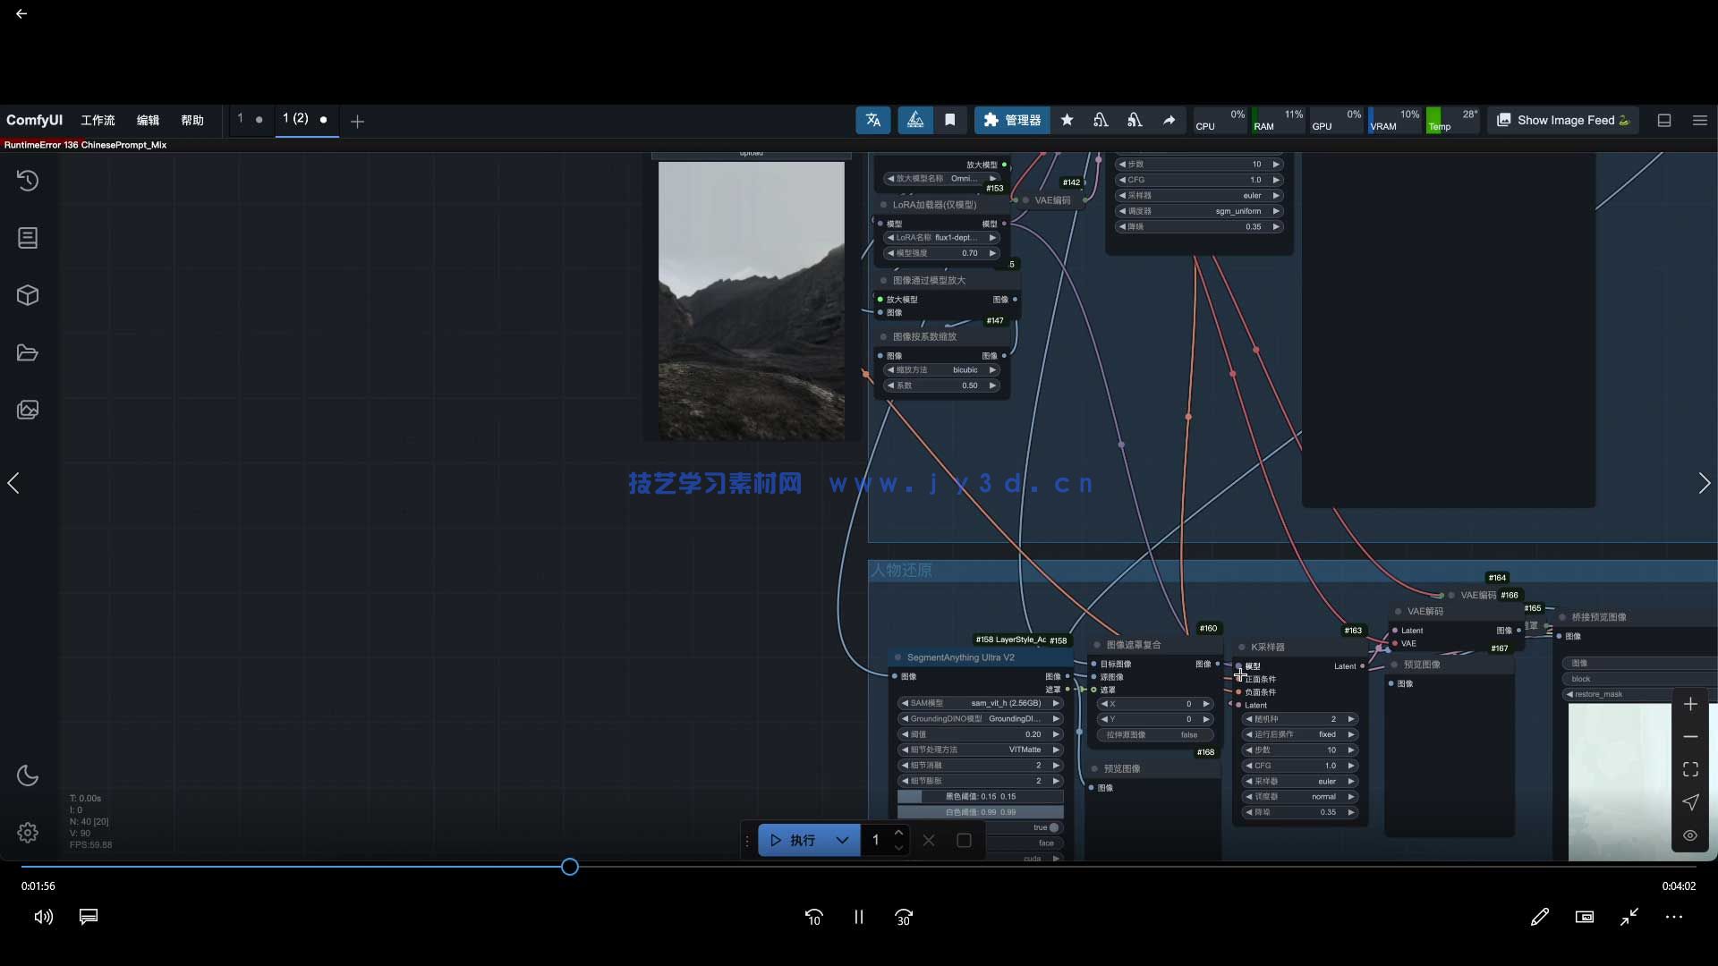Viewport: 1718px width, 966px height.
Task: Toggle the true switch in SegmentAnything node
Action: [x=1054, y=827]
